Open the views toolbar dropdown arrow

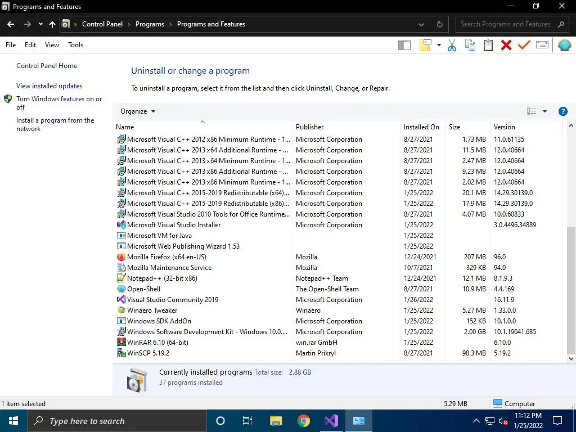coord(439,45)
